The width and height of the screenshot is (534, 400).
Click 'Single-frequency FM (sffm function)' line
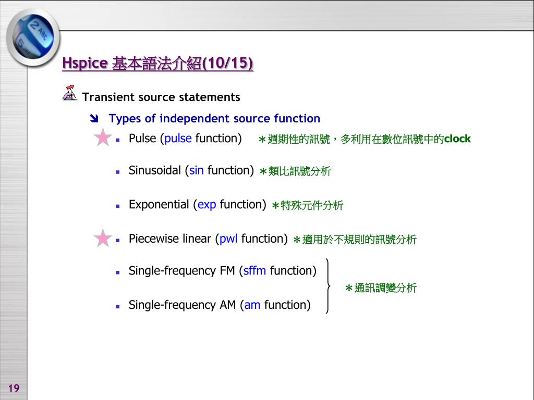coord(223,271)
